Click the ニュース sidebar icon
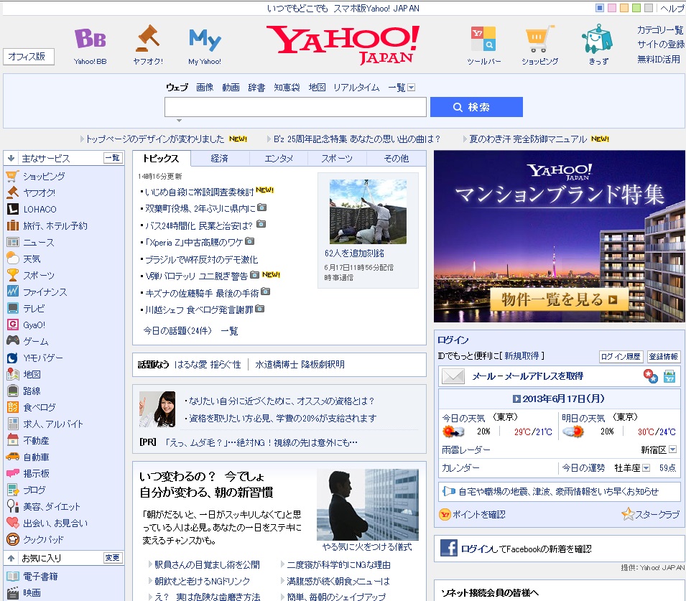The height and width of the screenshot is (601, 686). [x=13, y=242]
